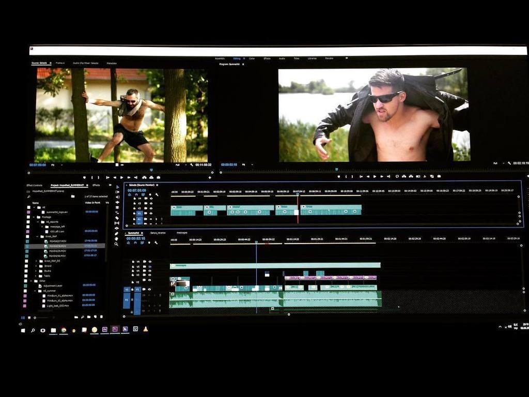Select the Ripple Edit tool

point(117,202)
